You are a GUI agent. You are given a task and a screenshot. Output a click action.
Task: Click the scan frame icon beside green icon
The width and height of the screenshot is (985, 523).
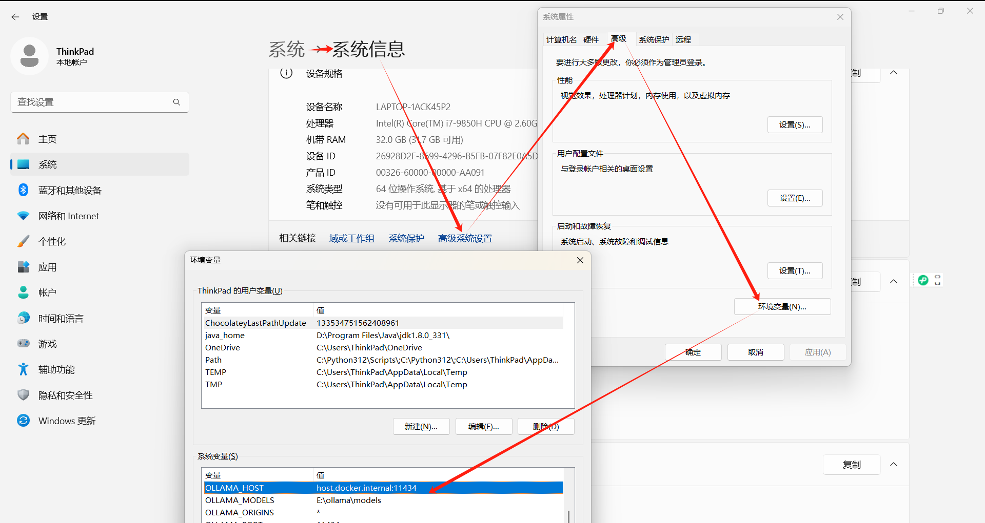(x=938, y=280)
